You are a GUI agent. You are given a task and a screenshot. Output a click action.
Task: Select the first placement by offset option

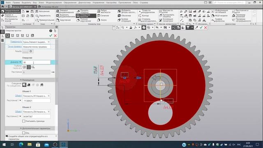click(x=24, y=85)
